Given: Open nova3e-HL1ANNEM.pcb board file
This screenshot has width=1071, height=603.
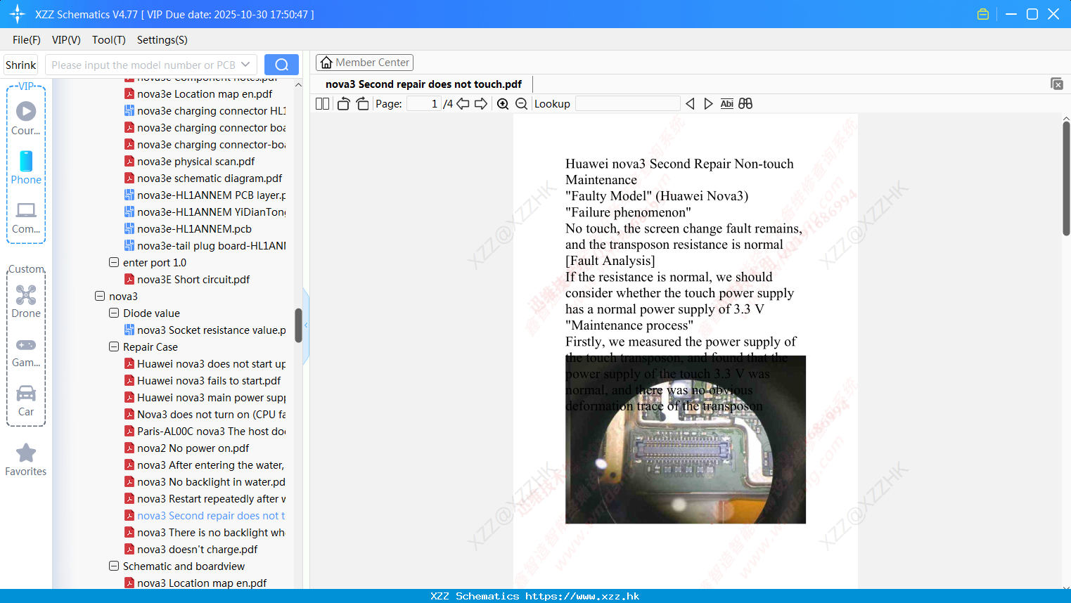Looking at the screenshot, I should [x=194, y=229].
